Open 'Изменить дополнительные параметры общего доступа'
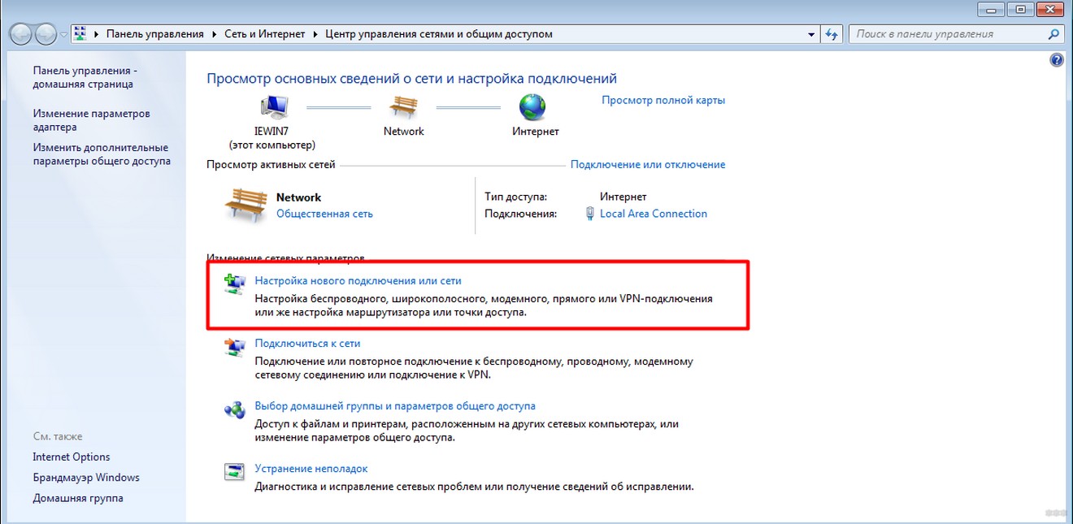1073x524 pixels. coord(102,154)
